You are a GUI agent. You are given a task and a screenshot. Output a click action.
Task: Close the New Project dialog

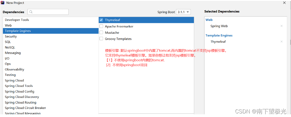tap(284, 3)
